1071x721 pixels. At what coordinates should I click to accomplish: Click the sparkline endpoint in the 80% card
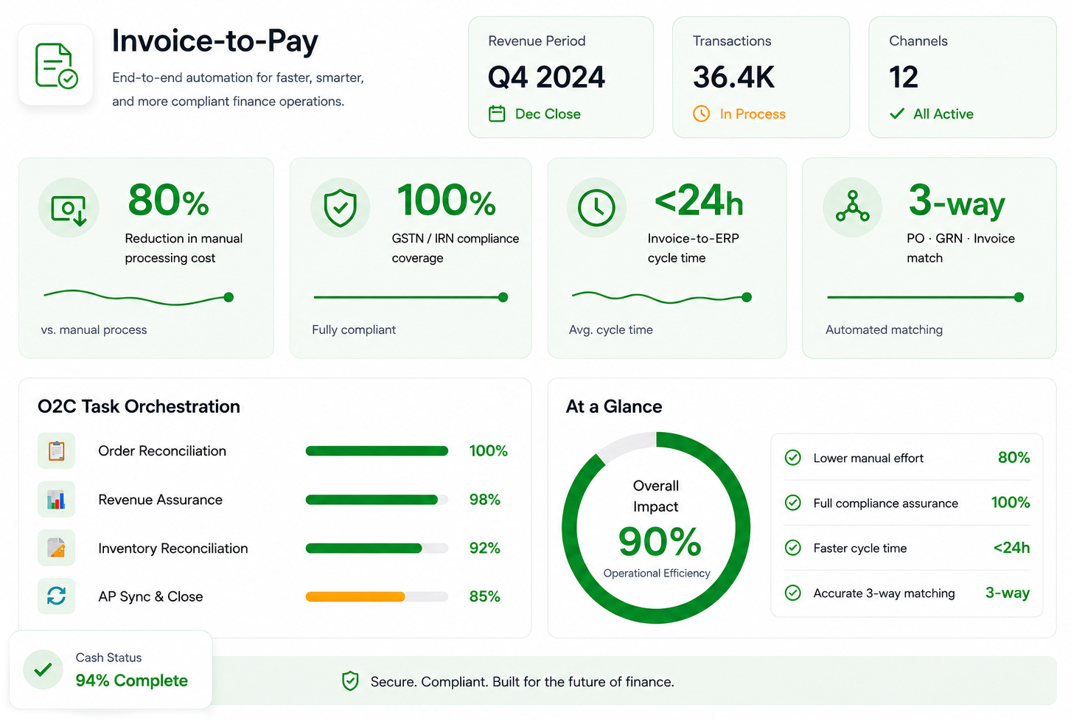228,297
